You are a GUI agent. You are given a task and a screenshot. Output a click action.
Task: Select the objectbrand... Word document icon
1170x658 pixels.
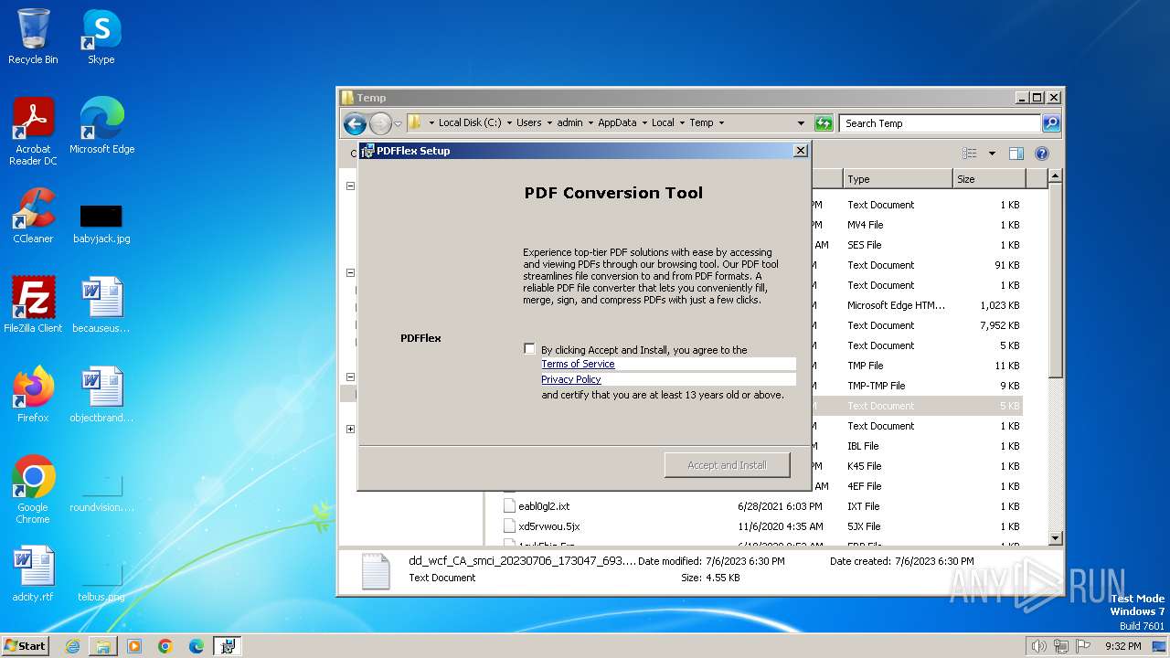101,394
